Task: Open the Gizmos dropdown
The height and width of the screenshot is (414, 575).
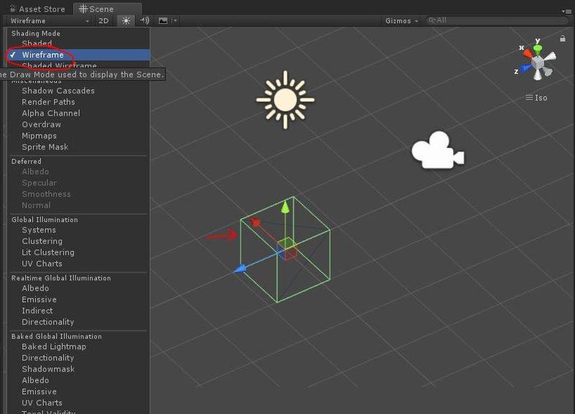Action: [x=401, y=21]
